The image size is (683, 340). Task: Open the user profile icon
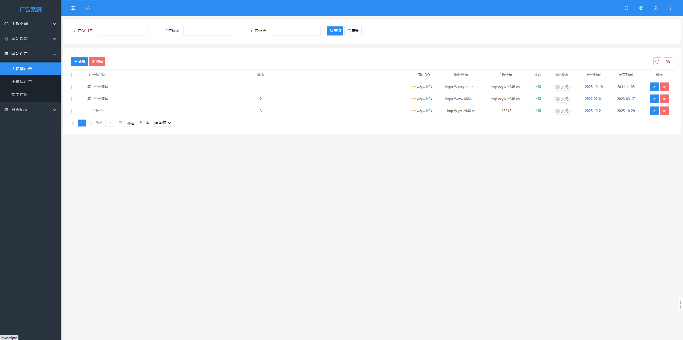tap(656, 8)
